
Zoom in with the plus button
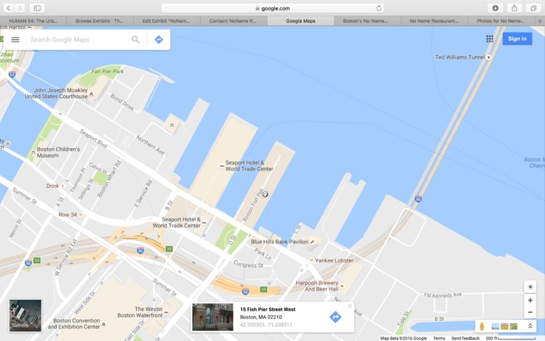(x=530, y=300)
